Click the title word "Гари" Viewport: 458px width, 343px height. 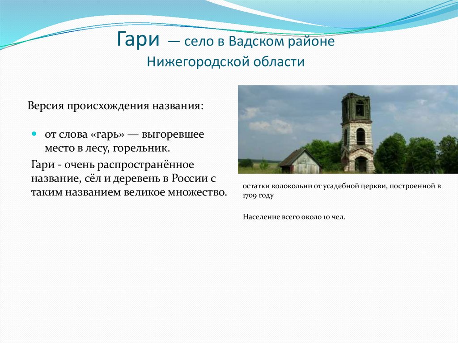(139, 39)
